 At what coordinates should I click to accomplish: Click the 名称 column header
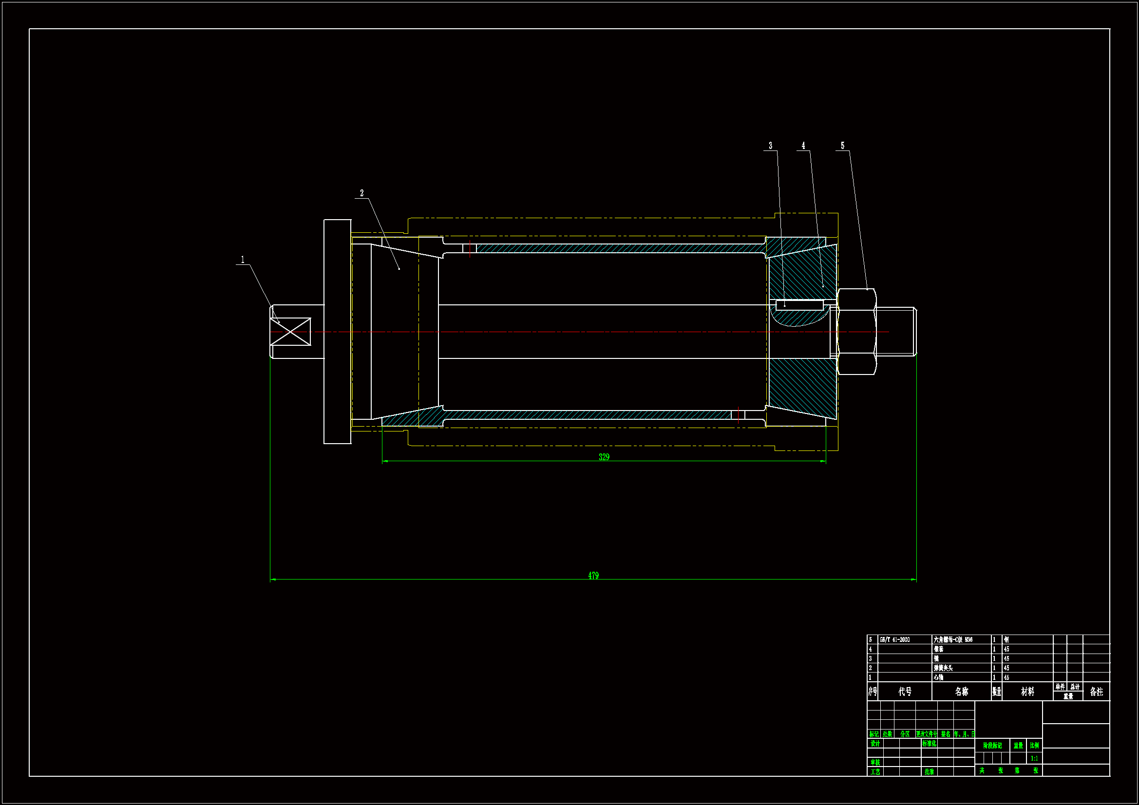[x=961, y=691]
